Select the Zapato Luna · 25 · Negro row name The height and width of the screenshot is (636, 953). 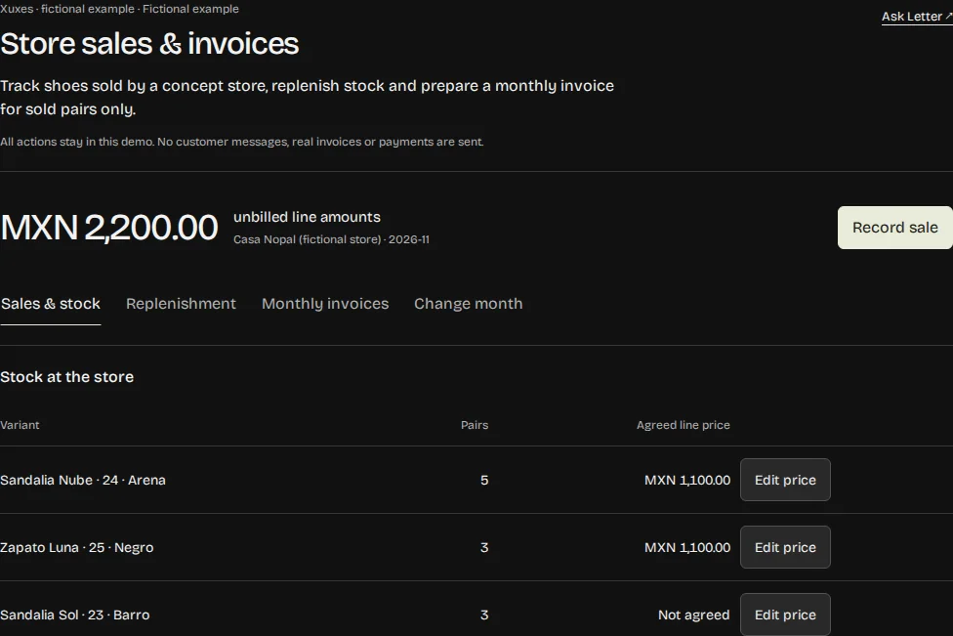coord(76,547)
